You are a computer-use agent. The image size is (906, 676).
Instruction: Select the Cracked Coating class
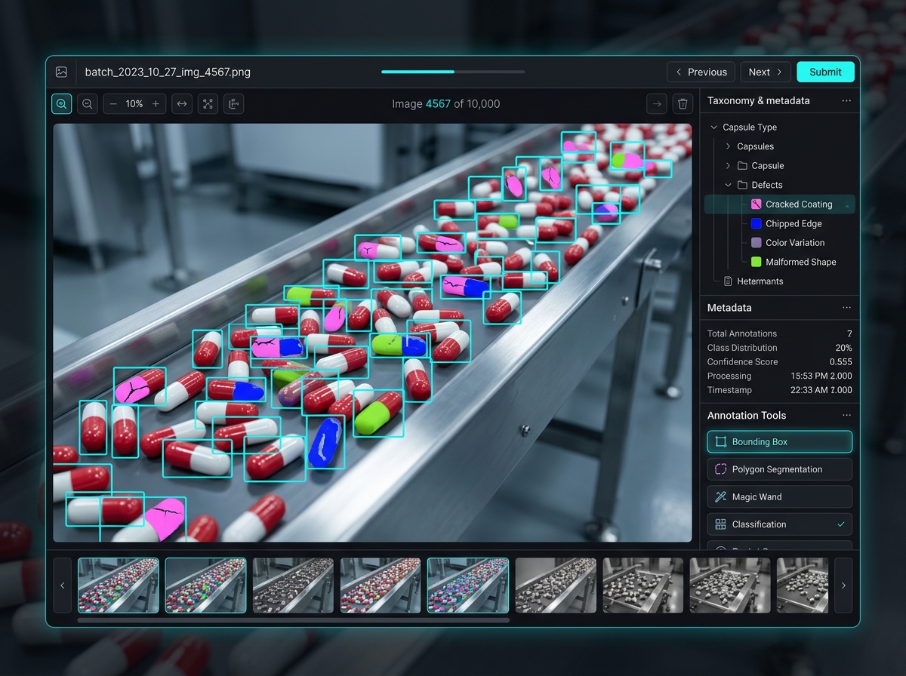(780, 204)
